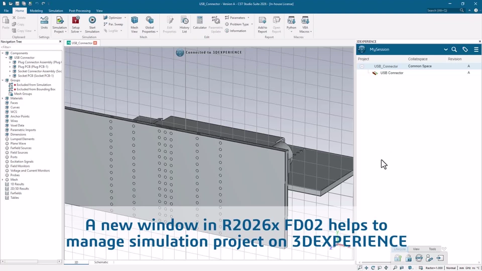Image resolution: width=482 pixels, height=271 pixels.
Task: Click the compass icon next to MySession
Action: coord(362,49)
